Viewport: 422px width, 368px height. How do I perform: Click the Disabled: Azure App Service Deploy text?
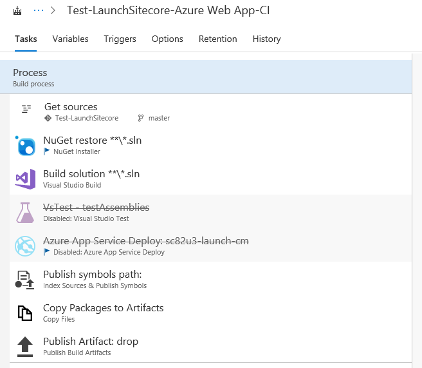pos(109,252)
